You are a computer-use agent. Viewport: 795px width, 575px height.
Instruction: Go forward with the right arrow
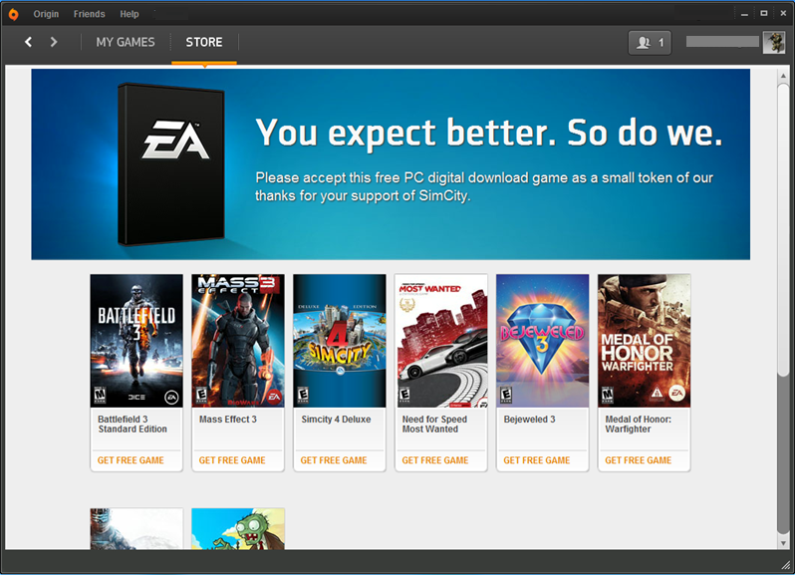point(54,42)
